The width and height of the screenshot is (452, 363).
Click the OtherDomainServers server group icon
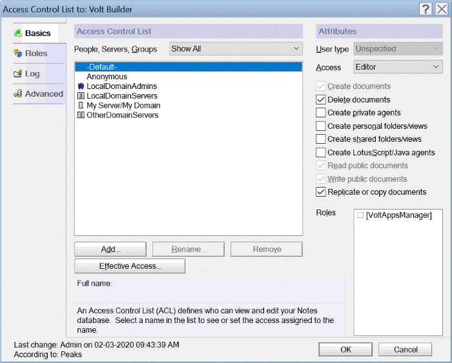81,115
